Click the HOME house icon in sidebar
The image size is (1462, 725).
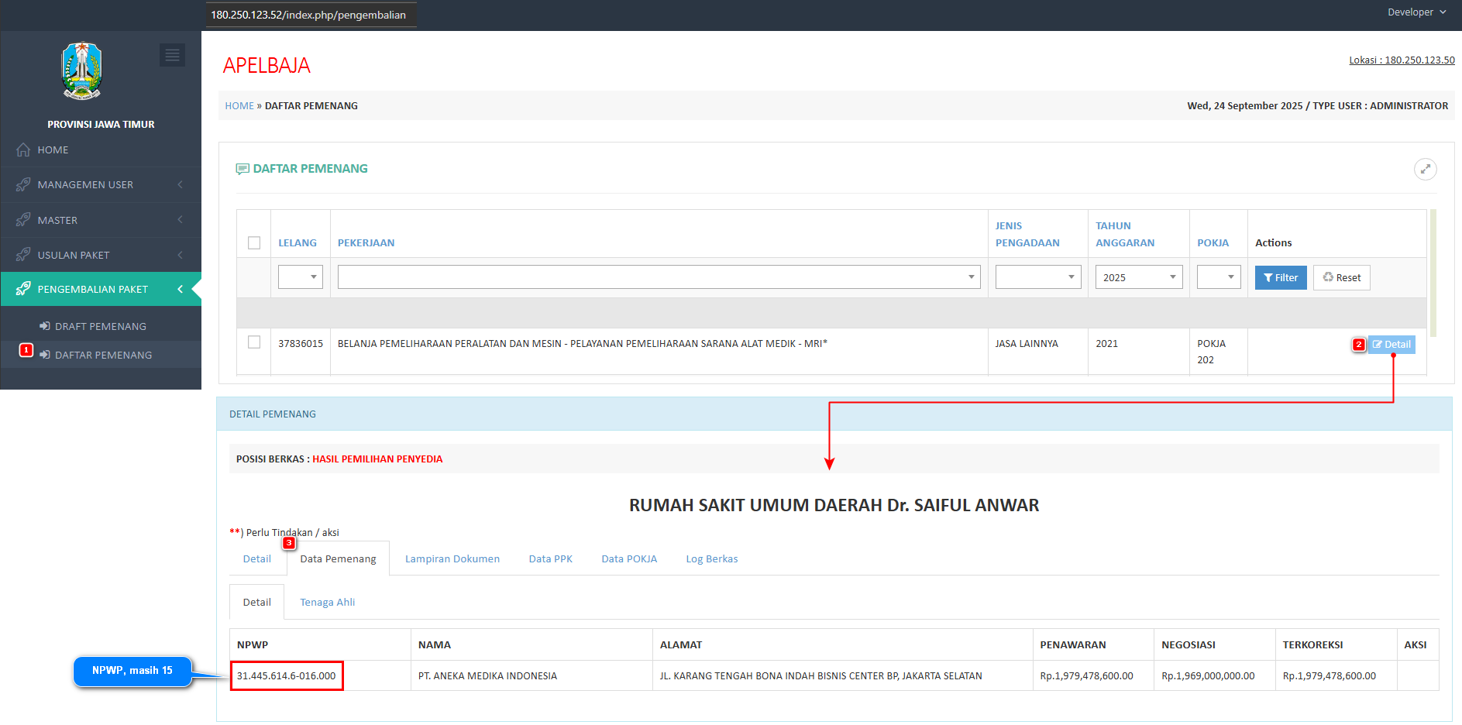point(23,150)
